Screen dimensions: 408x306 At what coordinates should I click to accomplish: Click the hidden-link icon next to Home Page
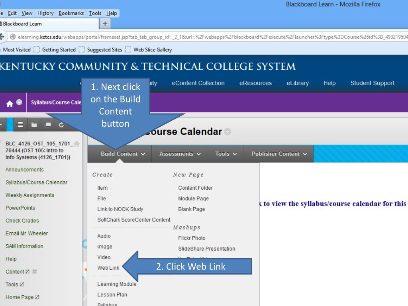click(x=37, y=297)
